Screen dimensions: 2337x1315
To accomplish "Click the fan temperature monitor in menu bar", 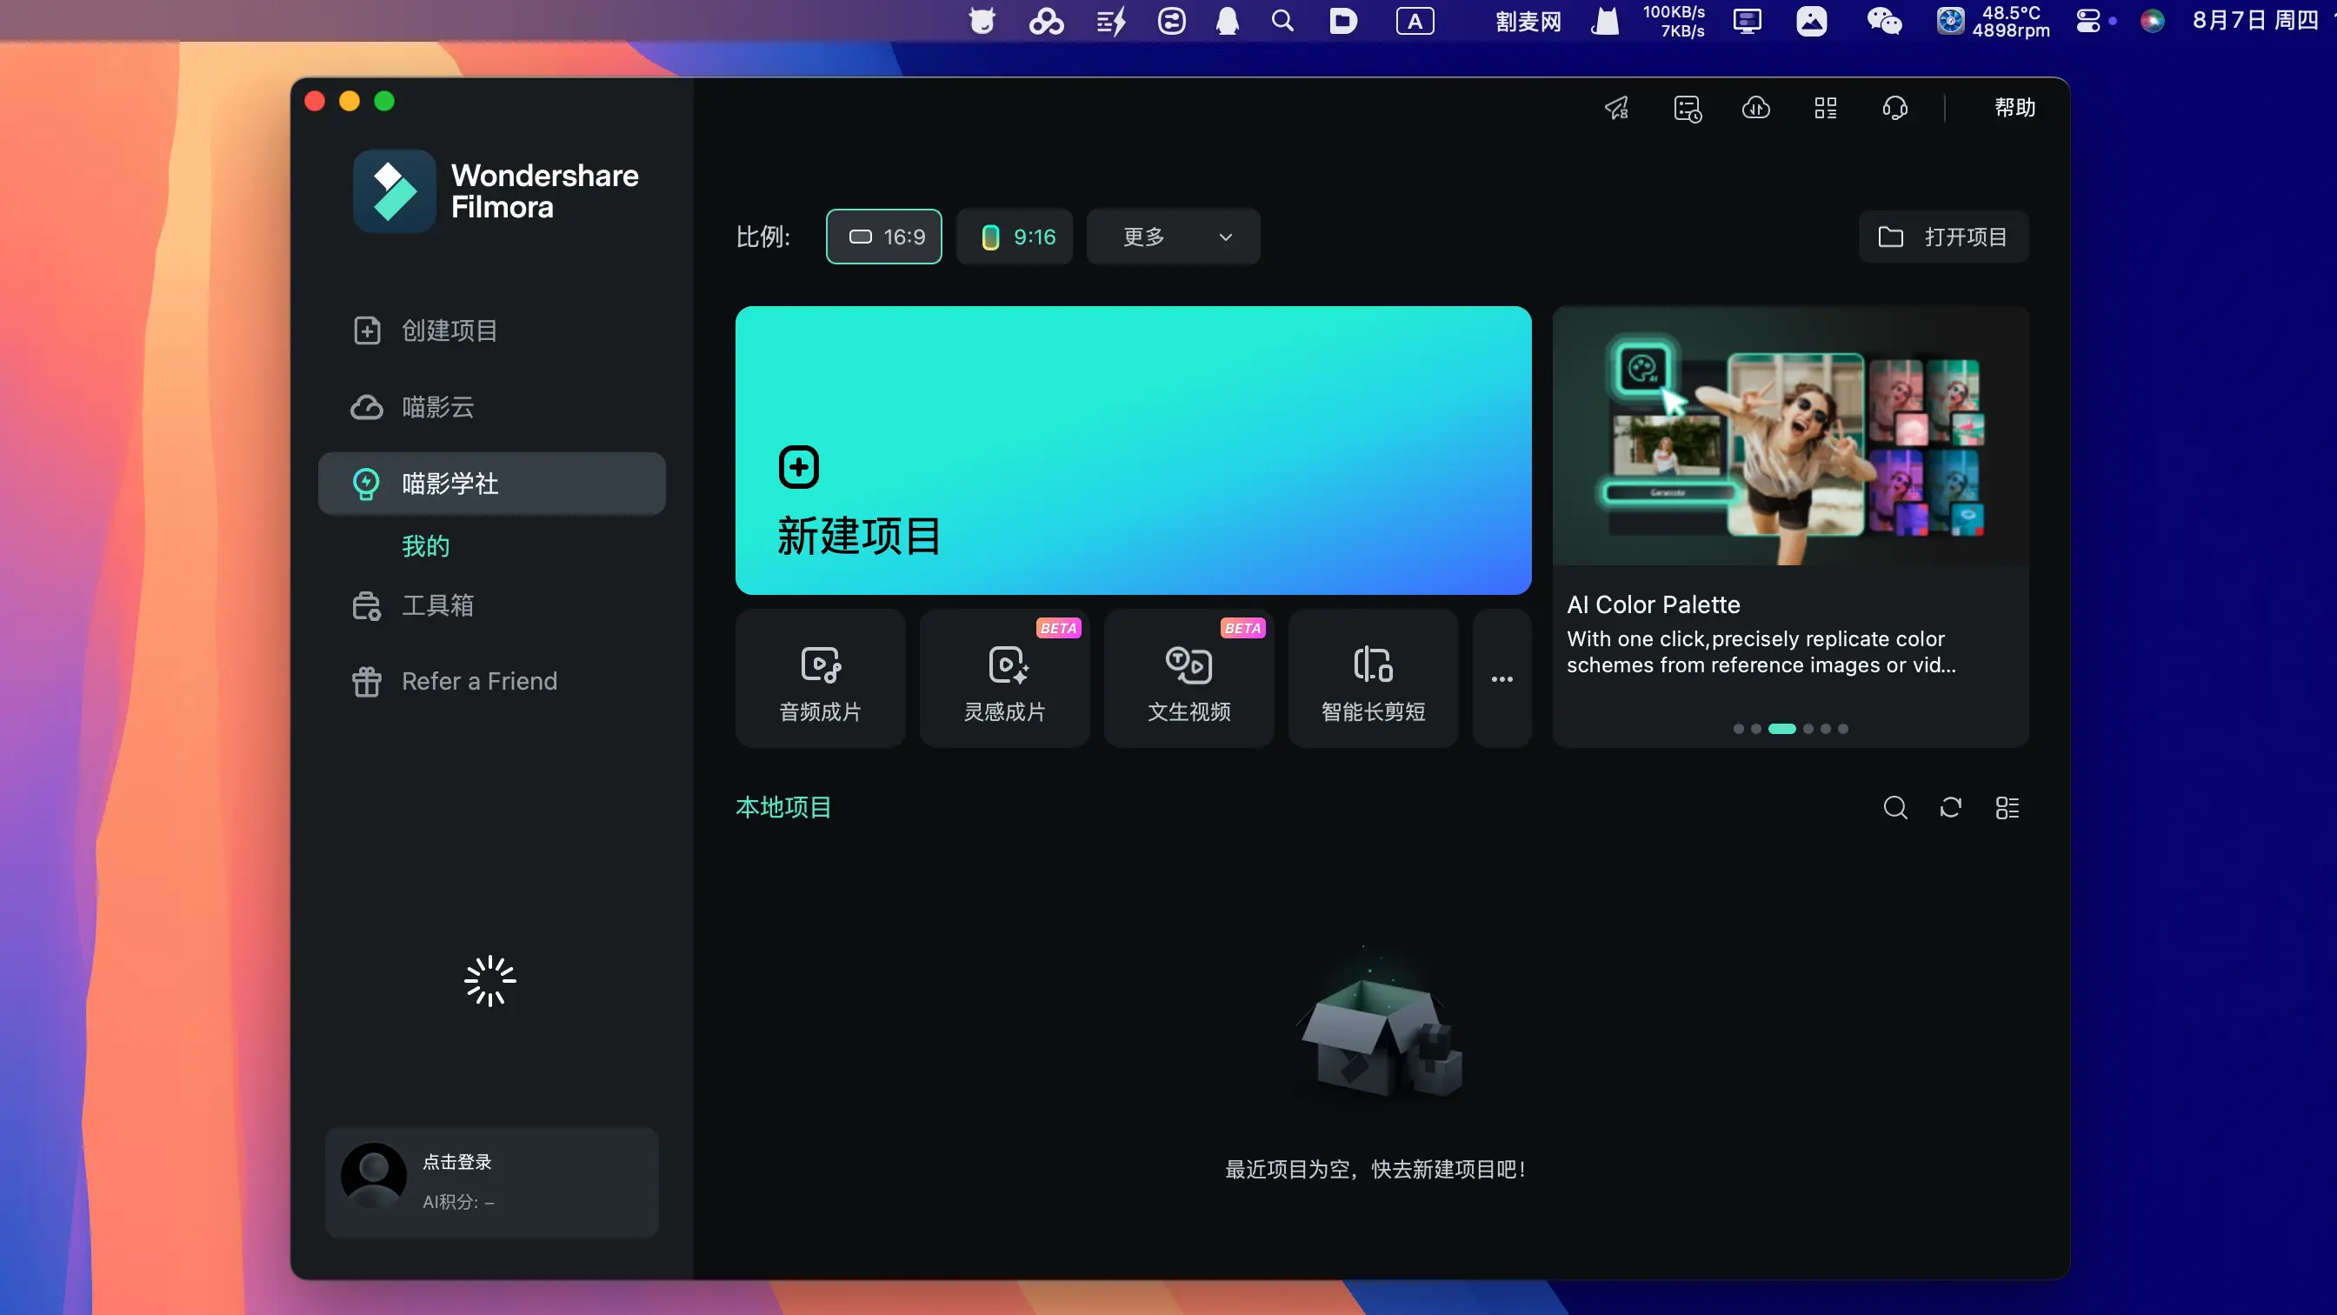I will point(1992,20).
